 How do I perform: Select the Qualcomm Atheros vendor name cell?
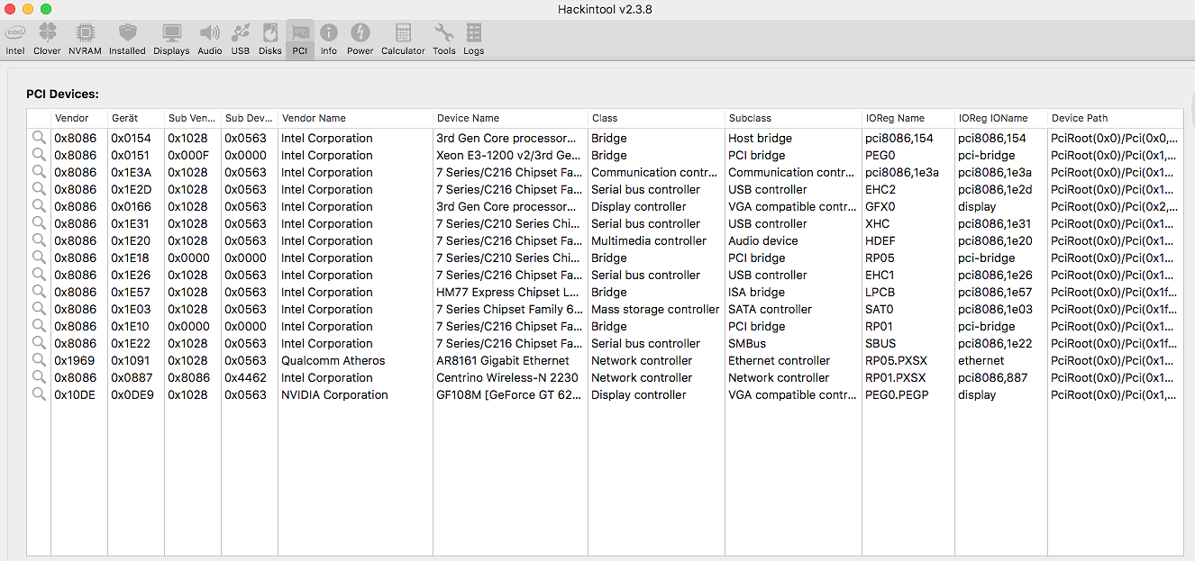coord(333,360)
